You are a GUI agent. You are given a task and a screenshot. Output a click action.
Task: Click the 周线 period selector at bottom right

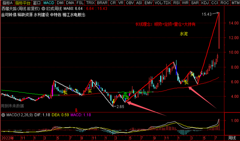coord(232,138)
